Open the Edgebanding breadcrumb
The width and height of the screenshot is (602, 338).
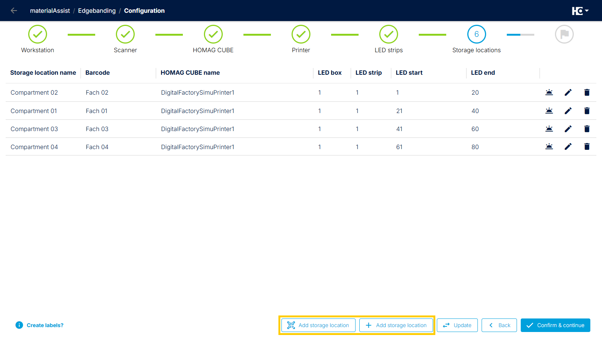[x=97, y=11]
